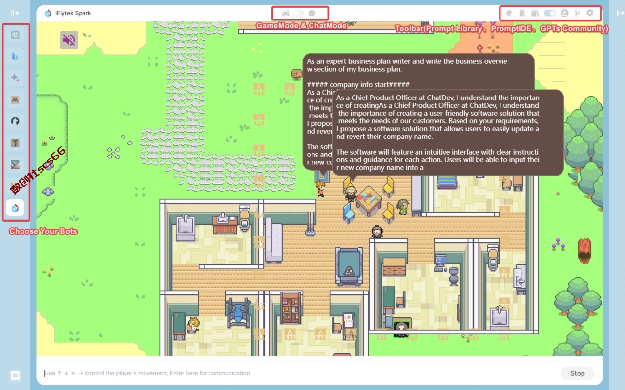Click the iFlytek Spark title logo
625x390 pixels.
click(48, 13)
